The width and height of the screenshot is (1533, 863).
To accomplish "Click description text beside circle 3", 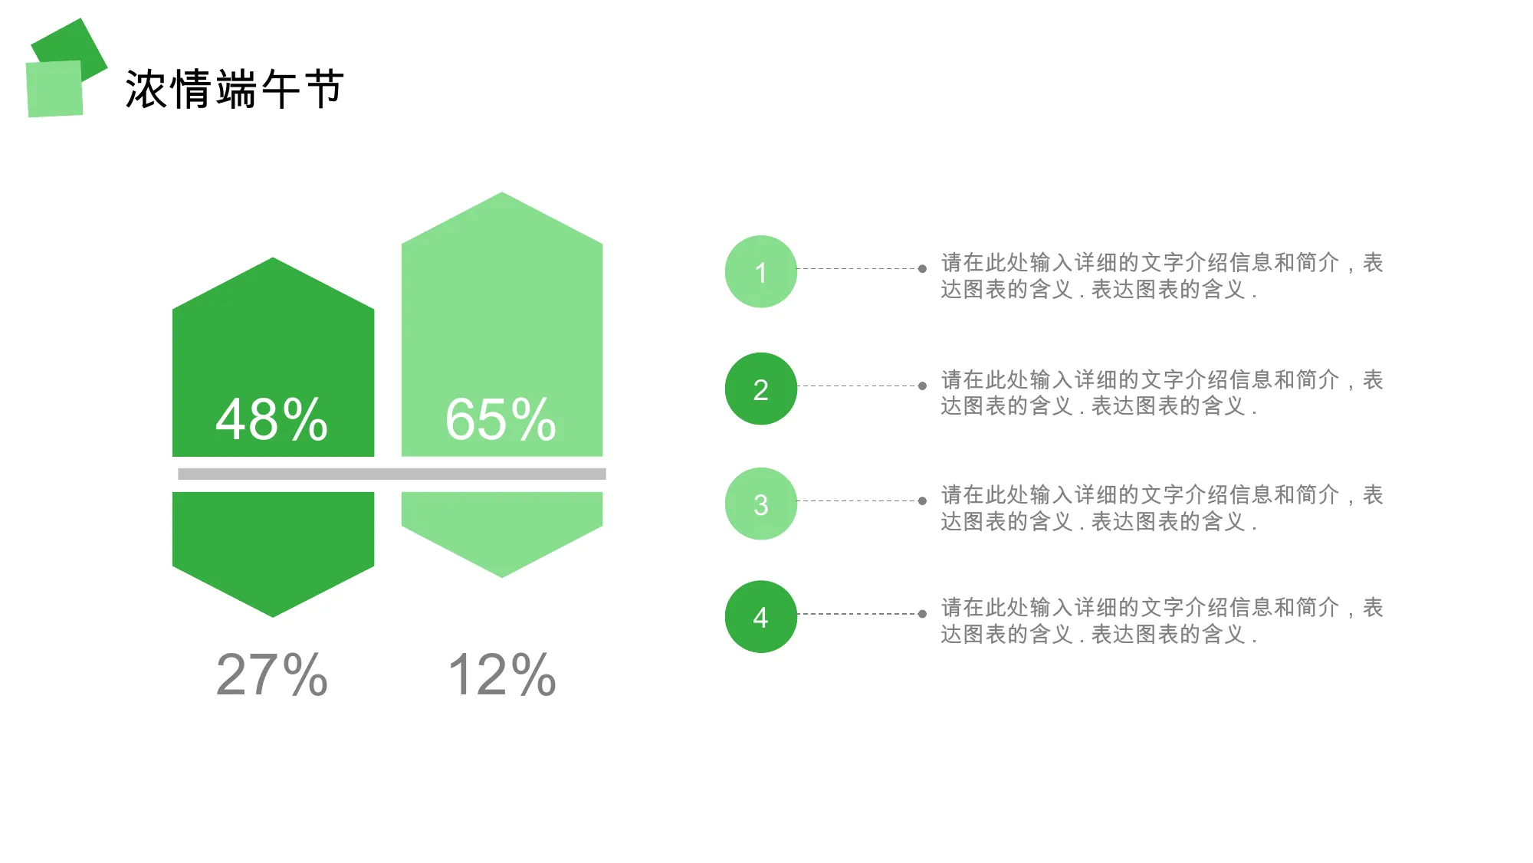I will click(1161, 508).
